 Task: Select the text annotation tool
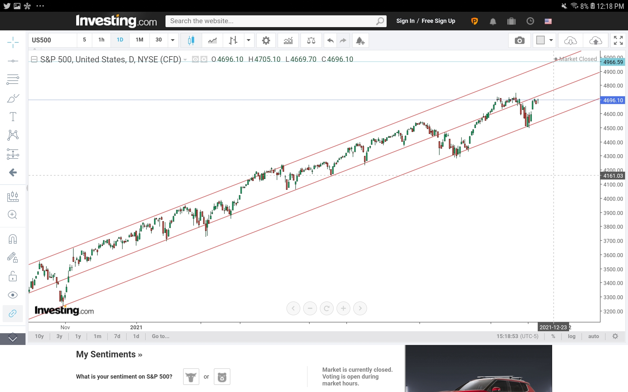point(13,117)
